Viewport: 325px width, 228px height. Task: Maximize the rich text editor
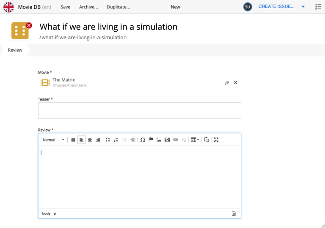(x=216, y=140)
